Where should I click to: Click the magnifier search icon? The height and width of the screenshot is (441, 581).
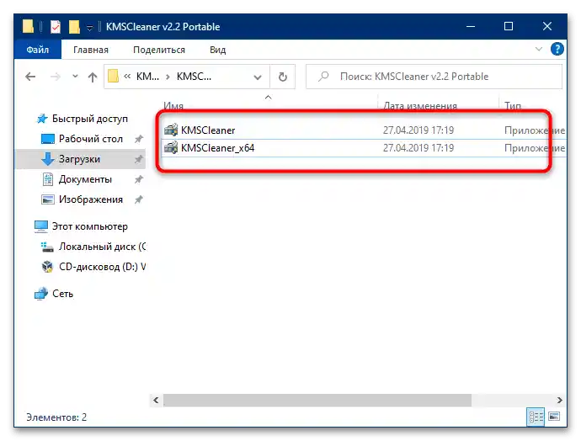323,77
